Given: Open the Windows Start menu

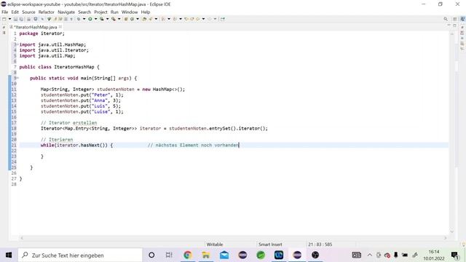Looking at the screenshot, I should (x=9, y=255).
